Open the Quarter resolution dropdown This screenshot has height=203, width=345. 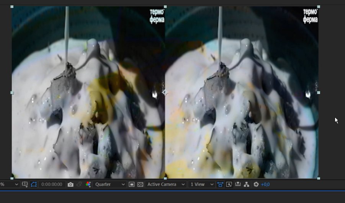coord(110,184)
